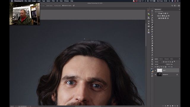Select the Zoom tool in toolbar

(x=152, y=62)
